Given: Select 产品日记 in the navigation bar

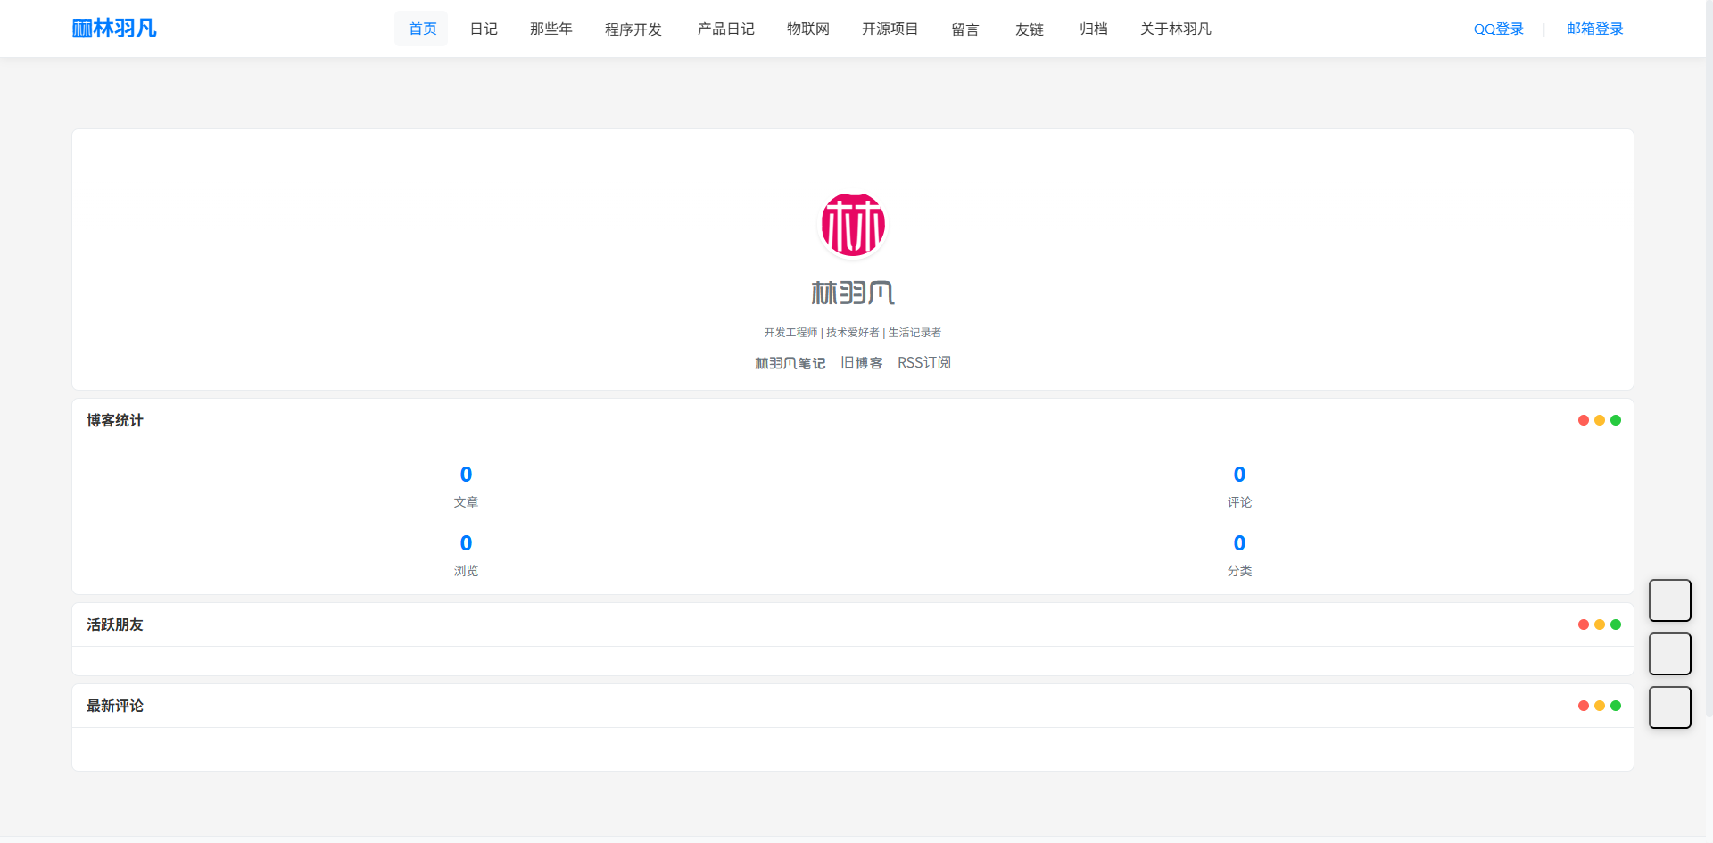Looking at the screenshot, I should coord(725,29).
